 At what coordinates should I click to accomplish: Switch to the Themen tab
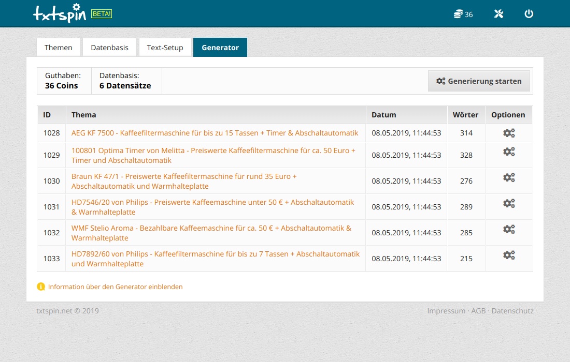click(x=59, y=48)
